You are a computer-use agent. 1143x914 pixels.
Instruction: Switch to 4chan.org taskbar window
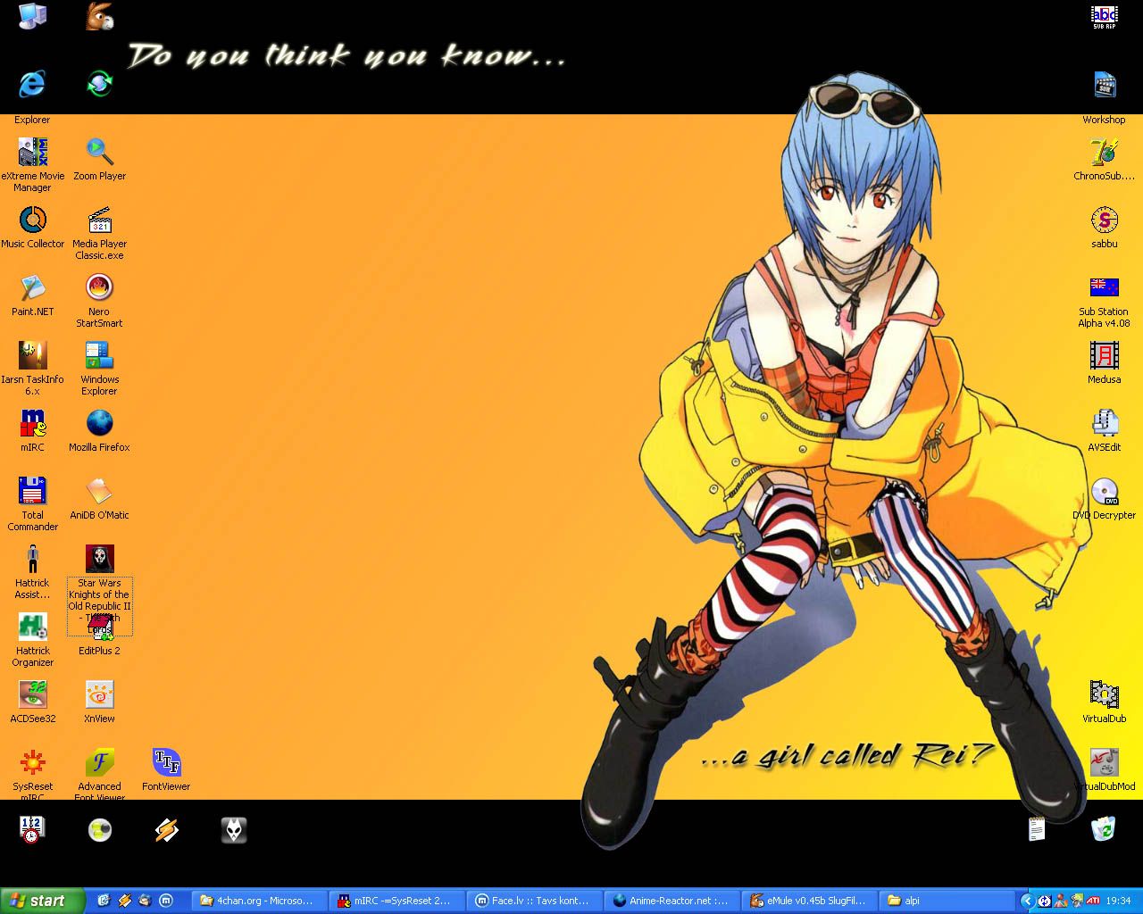coord(258,901)
